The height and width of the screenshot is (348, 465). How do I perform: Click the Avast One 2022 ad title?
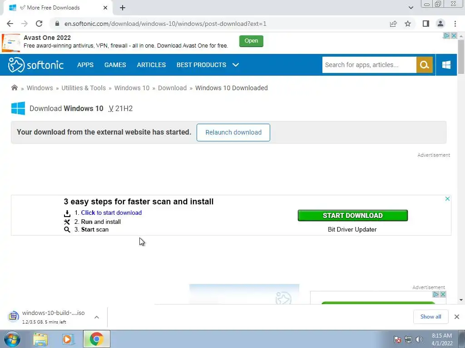pyautogui.click(x=47, y=38)
